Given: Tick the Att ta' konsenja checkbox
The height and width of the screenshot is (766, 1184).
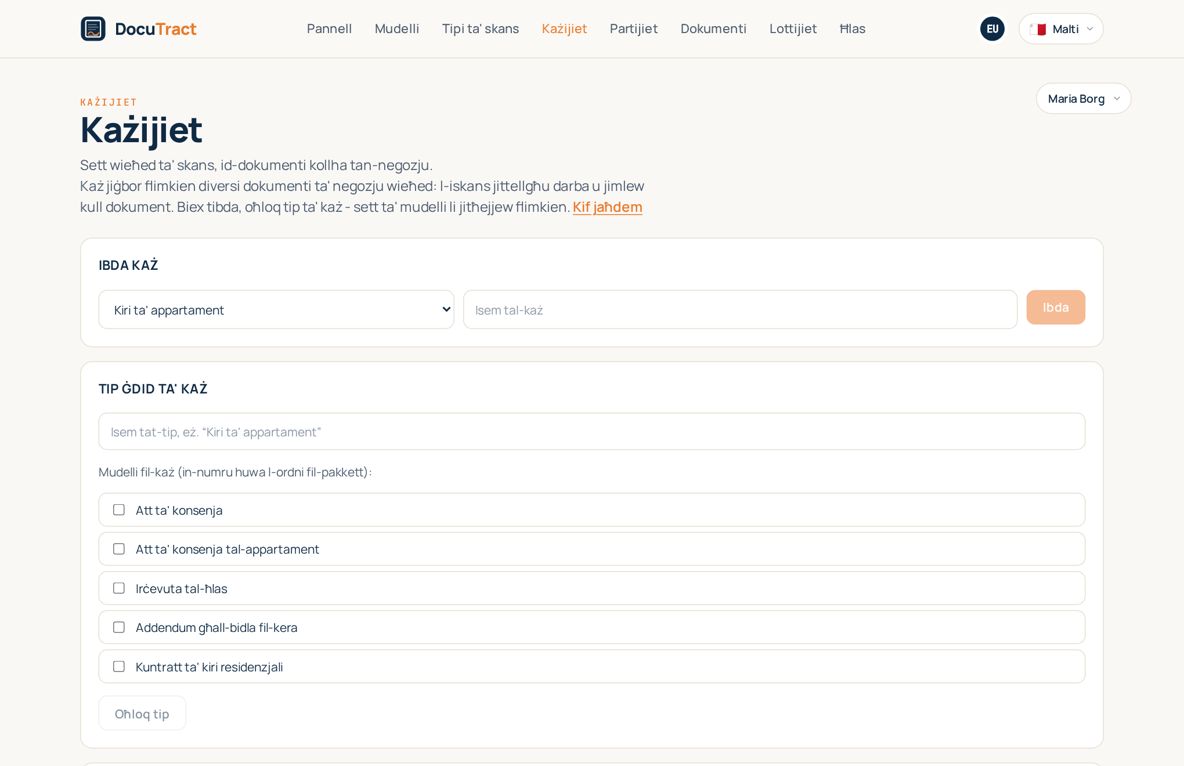Looking at the screenshot, I should coord(119,510).
